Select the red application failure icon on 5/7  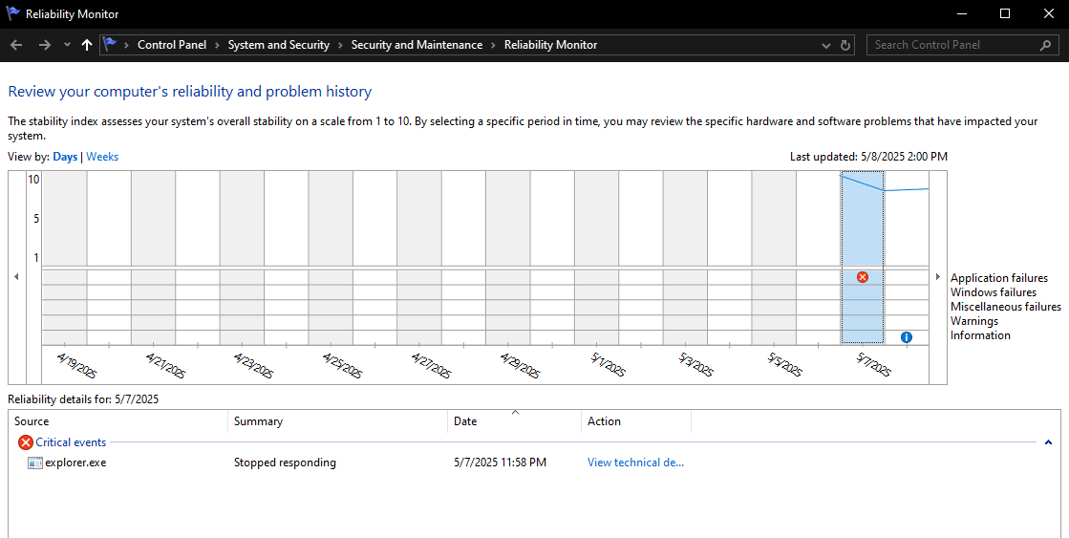(863, 277)
